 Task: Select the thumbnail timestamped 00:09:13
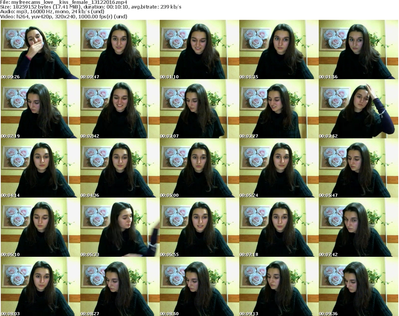pyautogui.click(x=279, y=287)
